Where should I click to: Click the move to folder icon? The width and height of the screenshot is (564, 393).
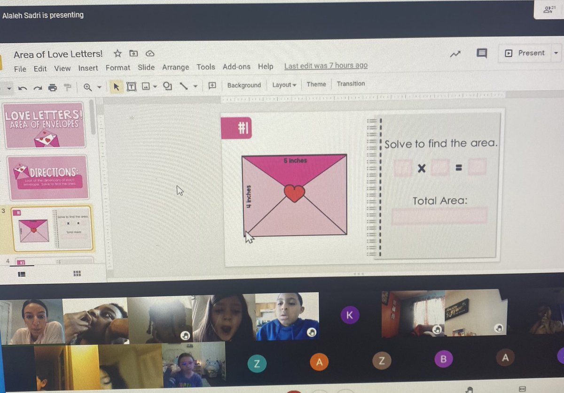[134, 53]
